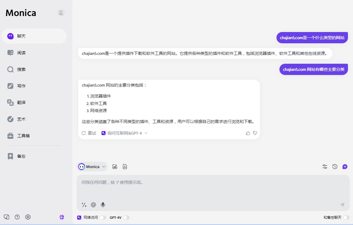Open the chat settings sliders icon
This screenshot has width=353, height=225.
[x=325, y=167]
